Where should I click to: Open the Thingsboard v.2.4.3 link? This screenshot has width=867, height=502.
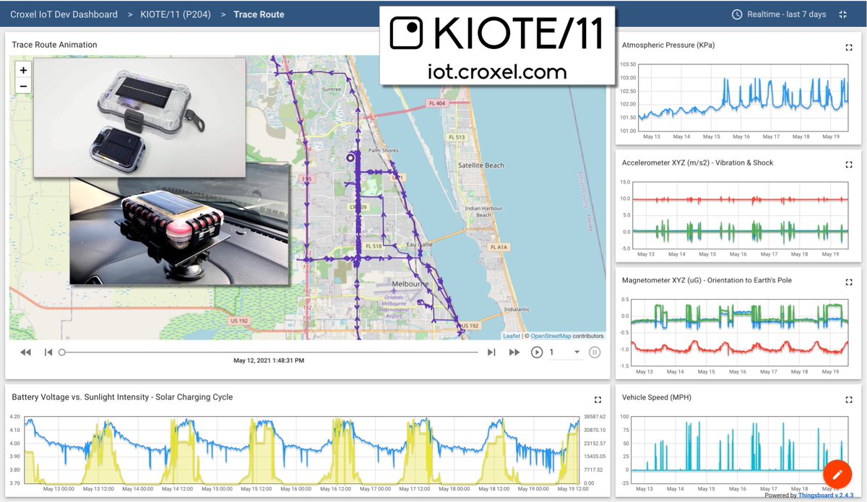[x=827, y=495]
